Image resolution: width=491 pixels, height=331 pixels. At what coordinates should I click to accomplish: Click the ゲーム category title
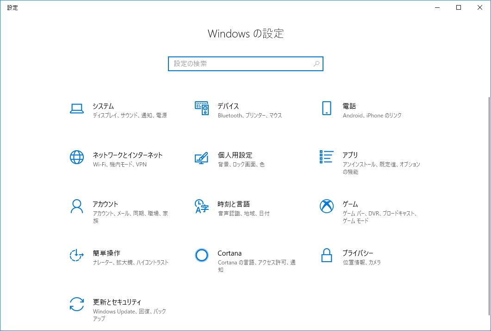[x=350, y=204]
